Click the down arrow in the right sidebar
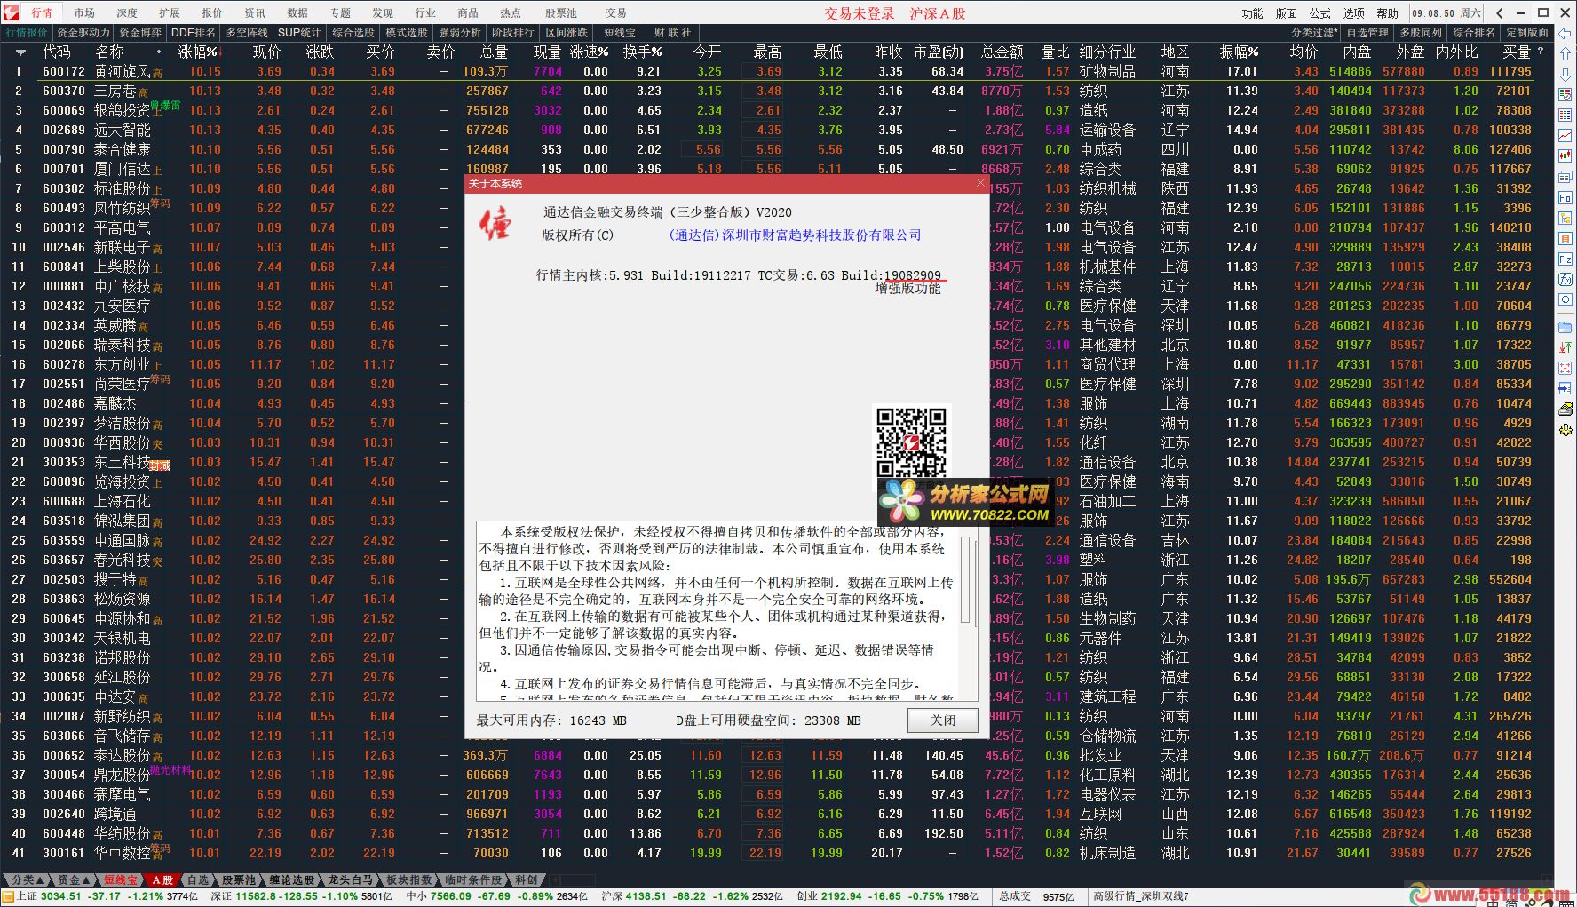1577x907 pixels. (1565, 76)
